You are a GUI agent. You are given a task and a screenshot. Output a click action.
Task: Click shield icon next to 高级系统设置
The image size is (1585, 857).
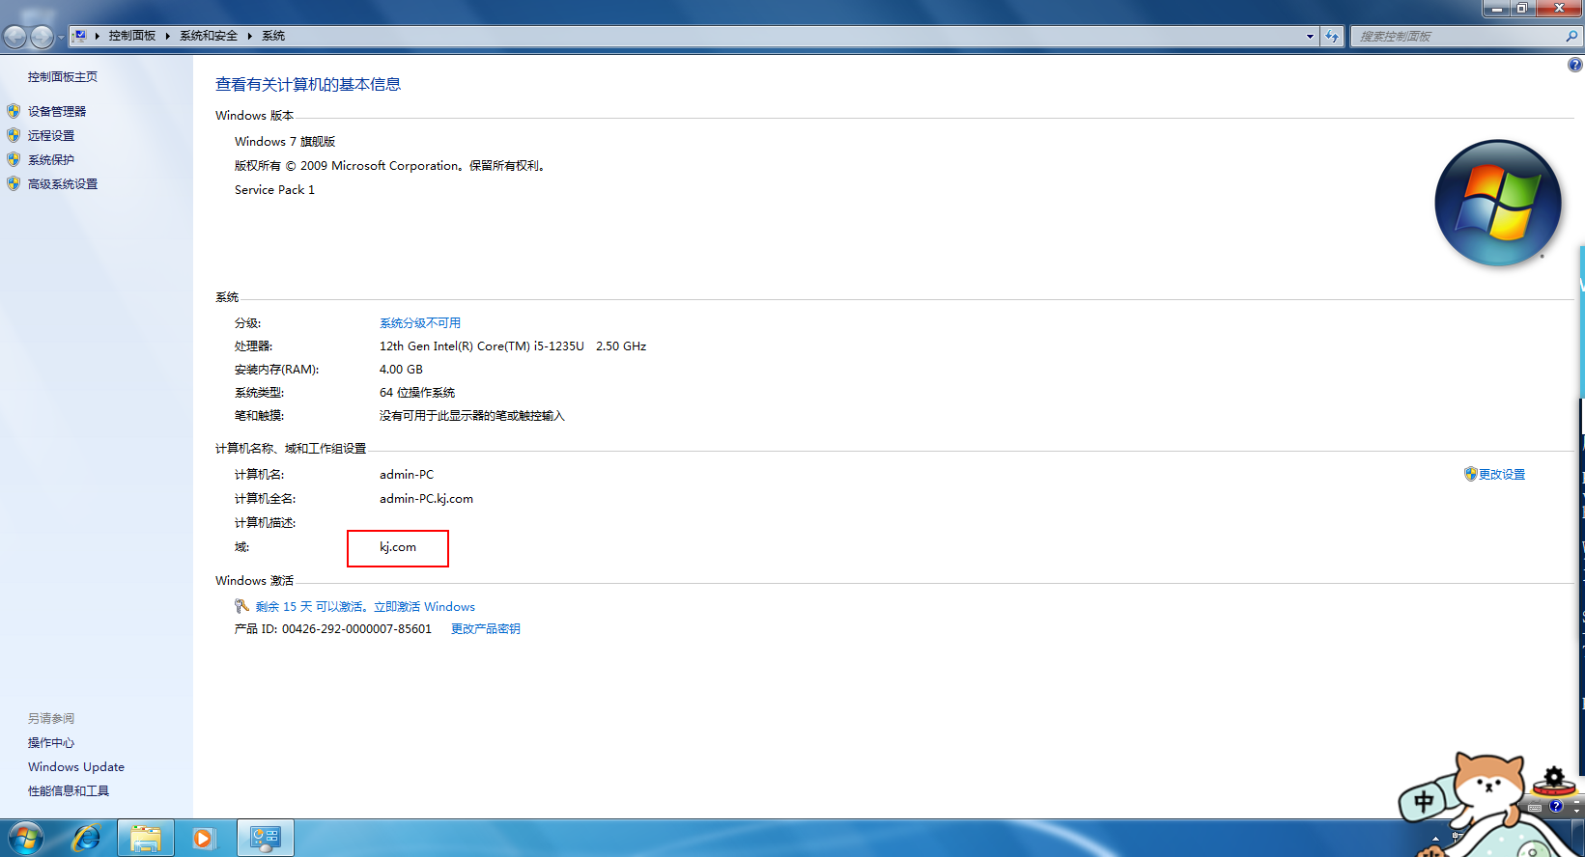tap(14, 183)
